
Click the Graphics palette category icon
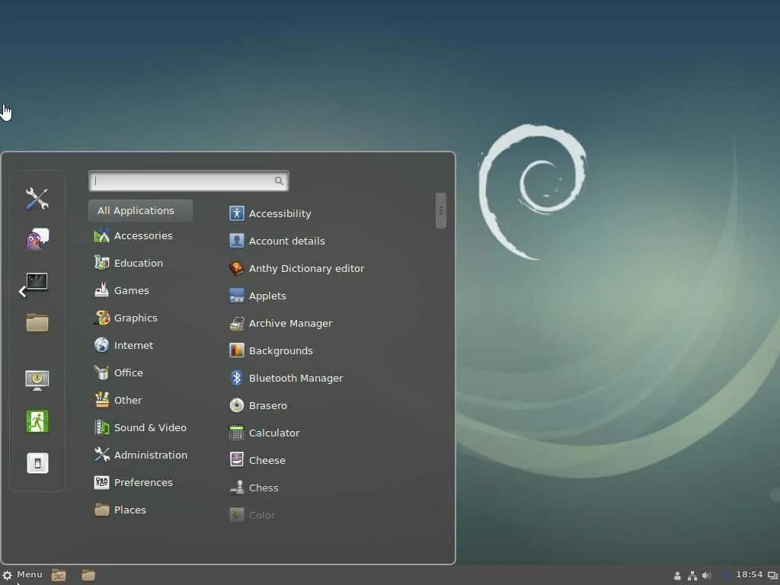click(x=101, y=318)
